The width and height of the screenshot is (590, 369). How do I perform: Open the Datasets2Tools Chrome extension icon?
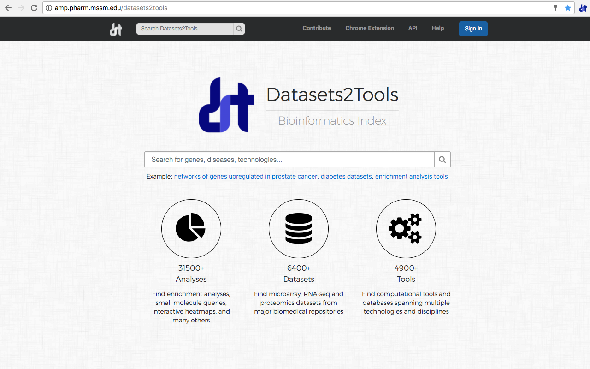click(583, 8)
